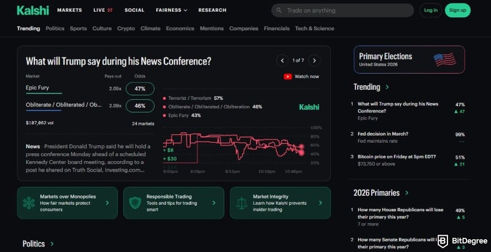Click the Market Integrity scales icon
This screenshot has height=252, width=491.
[242, 203]
